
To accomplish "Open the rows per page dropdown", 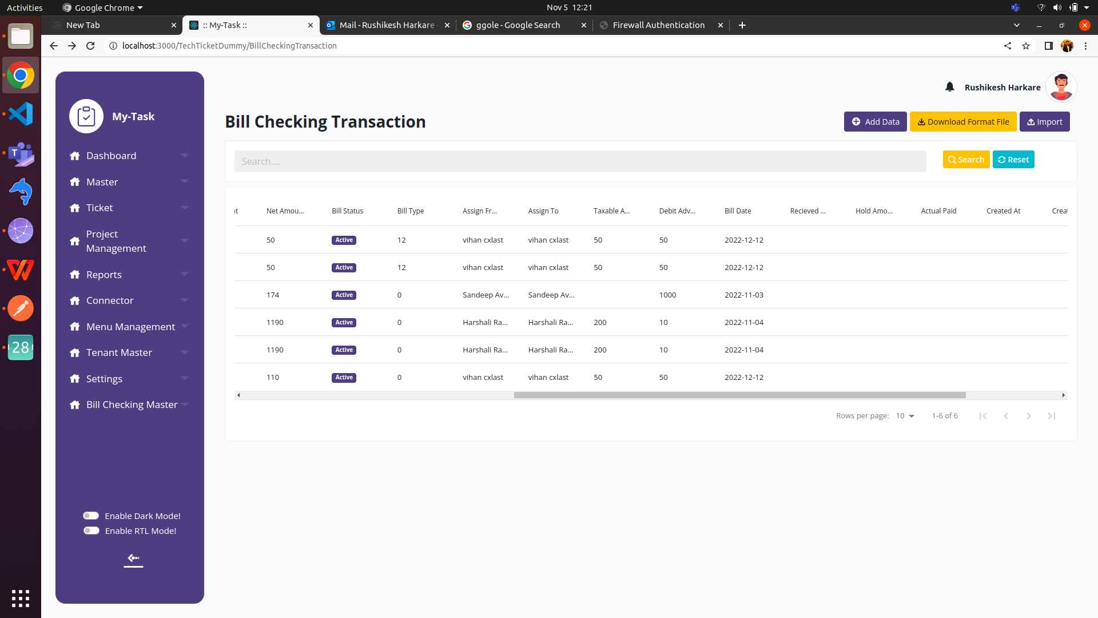I will coord(905,416).
